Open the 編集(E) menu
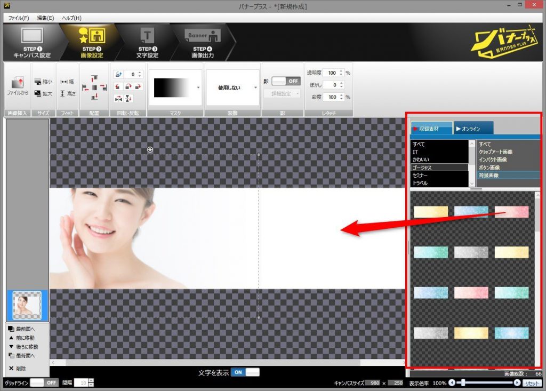The image size is (546, 391). pyautogui.click(x=46, y=18)
